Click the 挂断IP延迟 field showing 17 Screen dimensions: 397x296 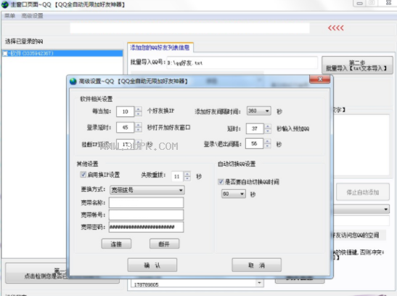[x=126, y=144]
